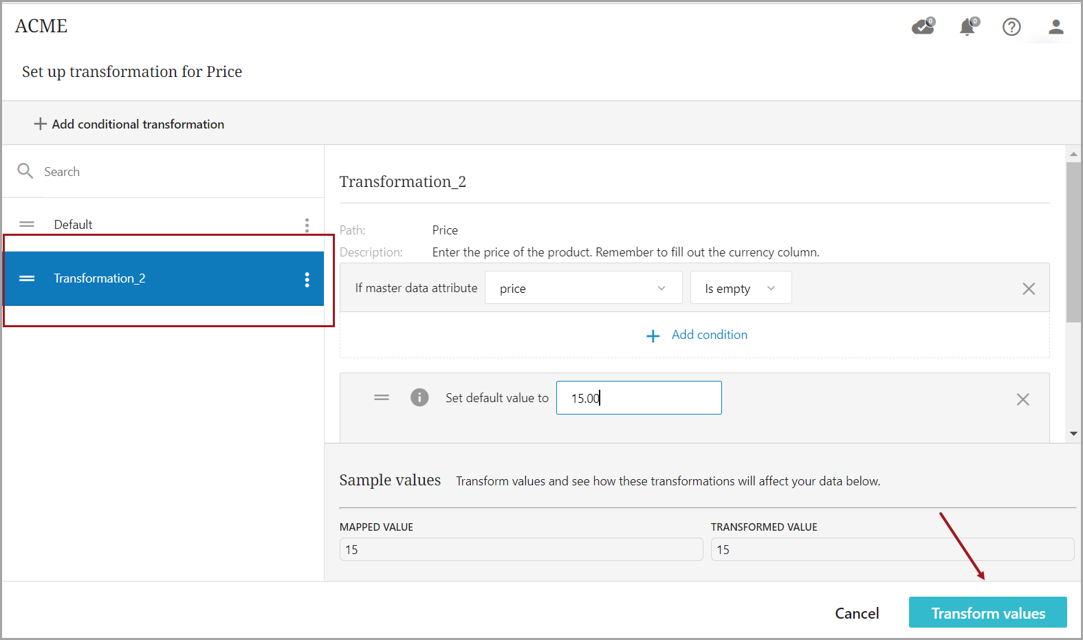Select the Default transformation in the list
This screenshot has height=640, width=1083.
[74, 225]
